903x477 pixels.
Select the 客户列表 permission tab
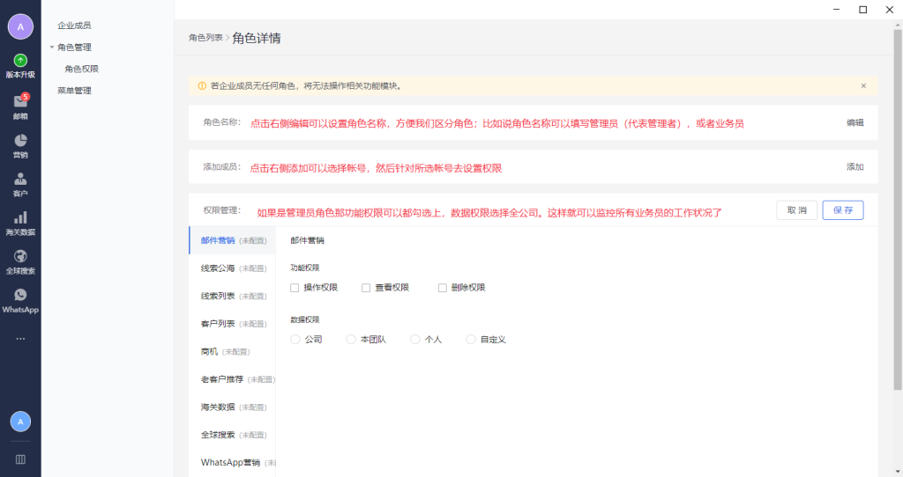(217, 324)
